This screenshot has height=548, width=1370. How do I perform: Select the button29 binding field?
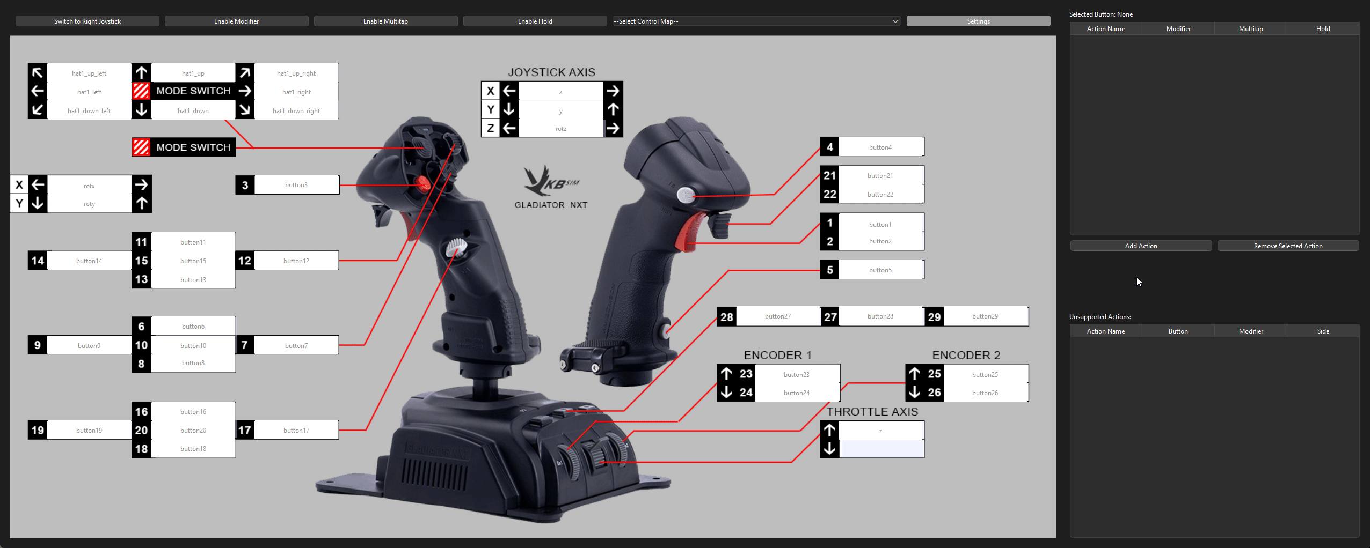pyautogui.click(x=985, y=316)
